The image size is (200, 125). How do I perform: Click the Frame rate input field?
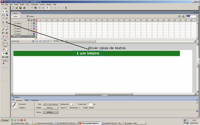pyautogui.click(x=90, y=104)
